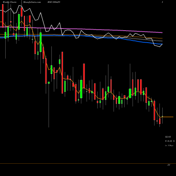Click the 'in 3 Days' text
176x176 pixels.
[169, 145]
